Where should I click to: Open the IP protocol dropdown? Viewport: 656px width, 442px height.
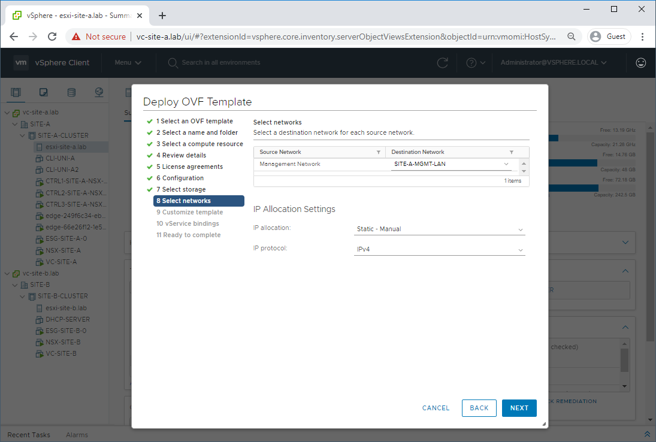pyautogui.click(x=439, y=249)
